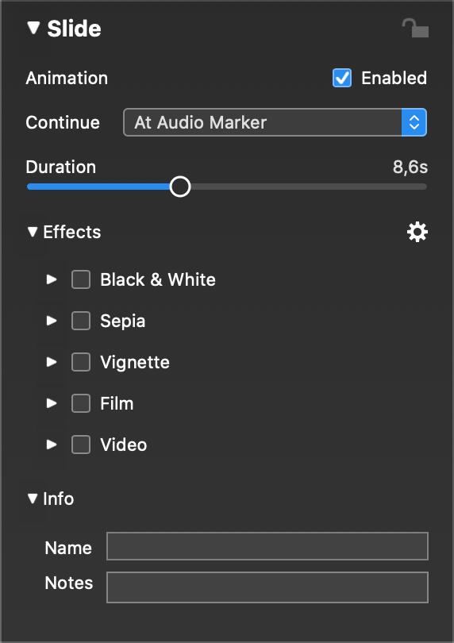
Task: Enable the Sepia effect checkbox
Action: (x=81, y=321)
